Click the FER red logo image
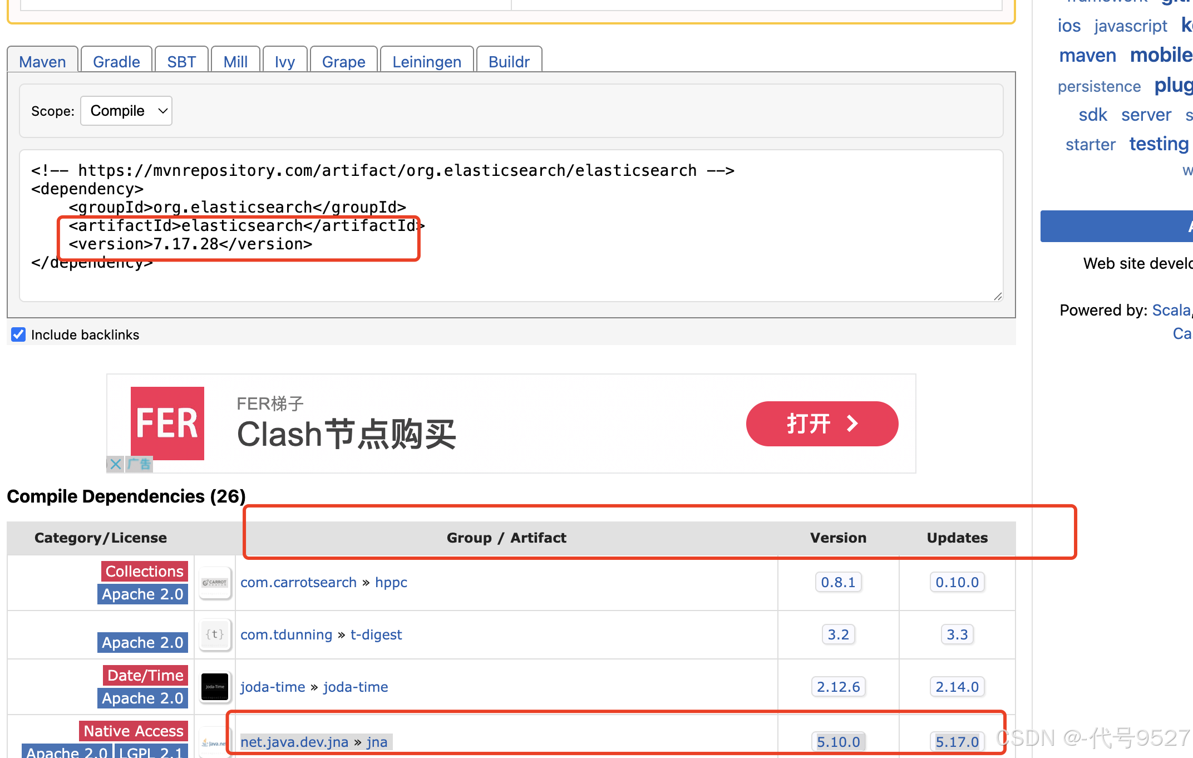This screenshot has width=1193, height=758. (167, 423)
